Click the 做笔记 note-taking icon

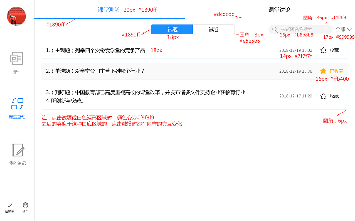click(x=9, y=205)
